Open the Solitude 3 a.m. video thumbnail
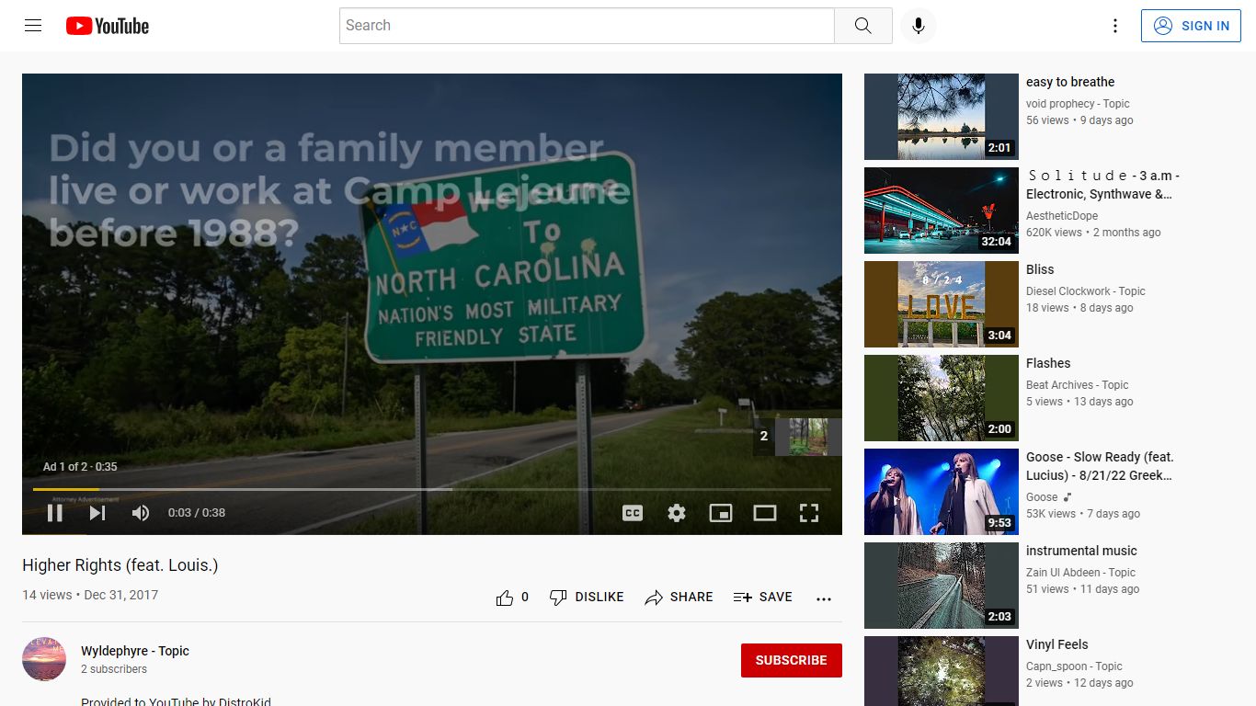 point(942,211)
